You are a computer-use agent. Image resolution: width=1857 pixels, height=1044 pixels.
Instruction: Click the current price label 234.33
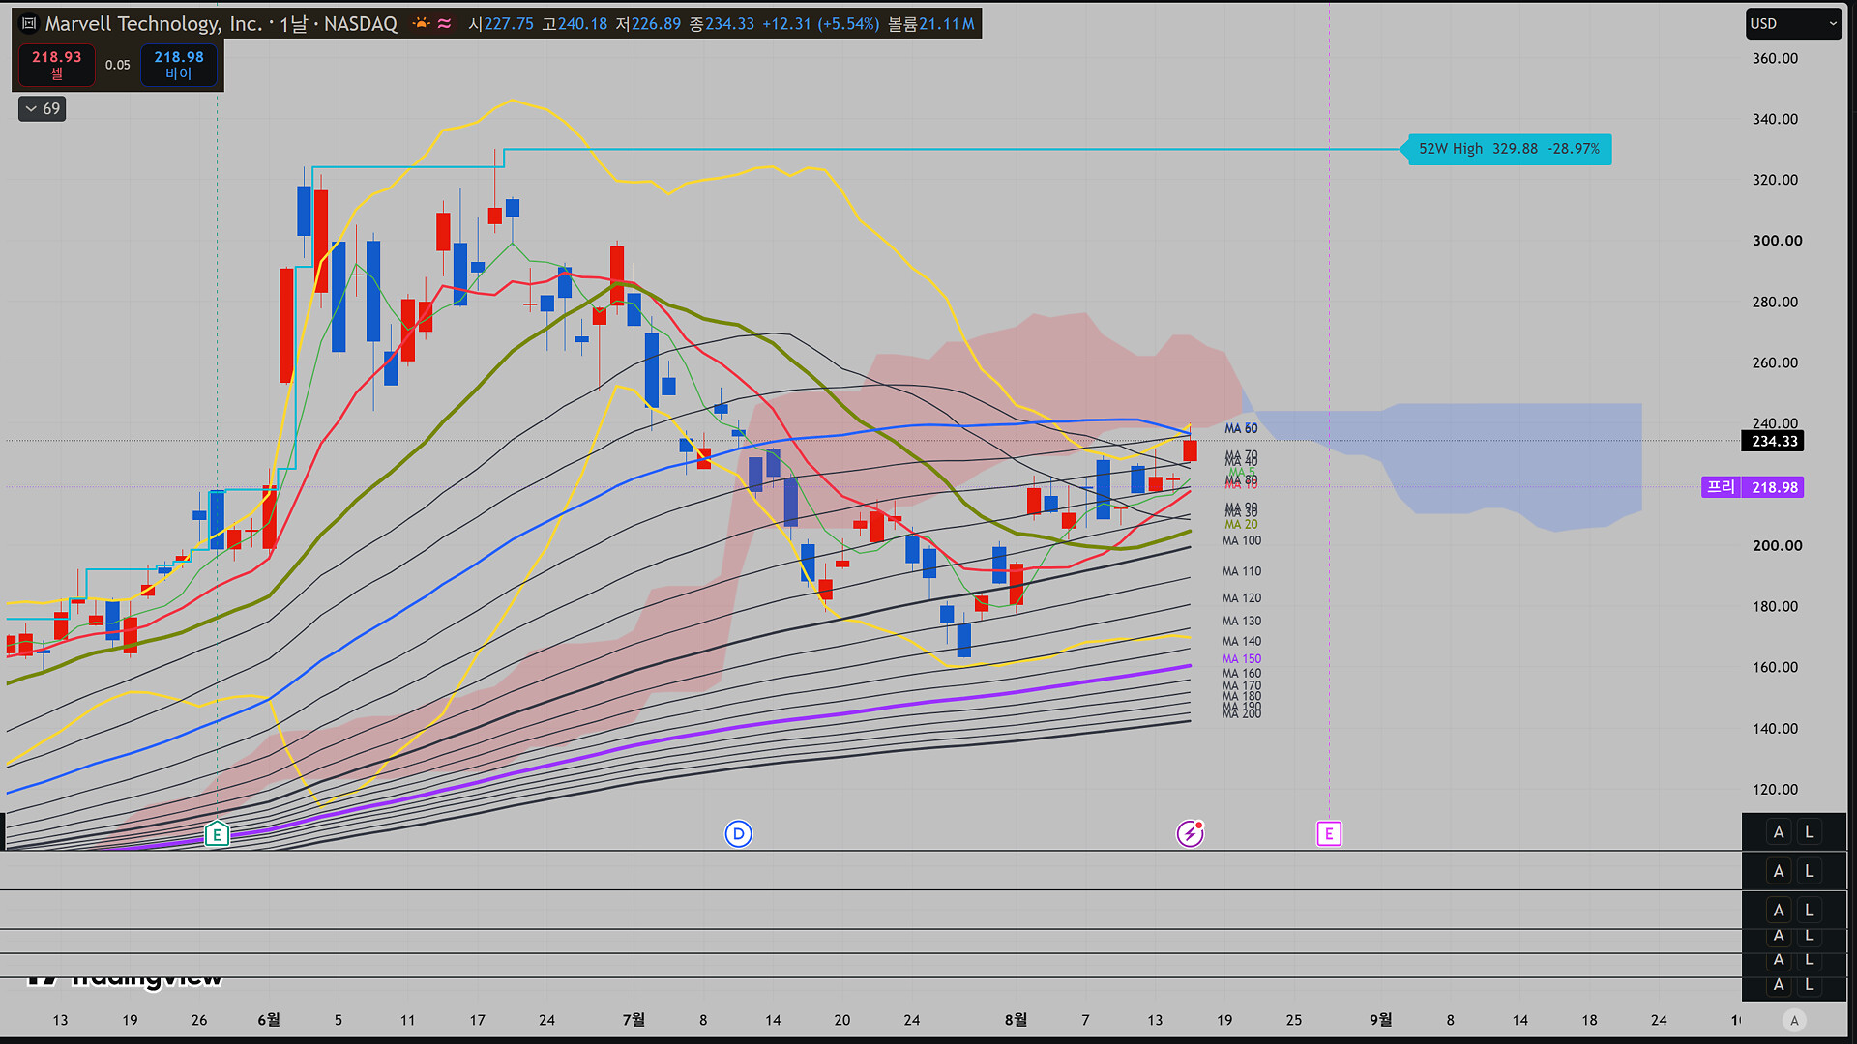pyautogui.click(x=1774, y=442)
